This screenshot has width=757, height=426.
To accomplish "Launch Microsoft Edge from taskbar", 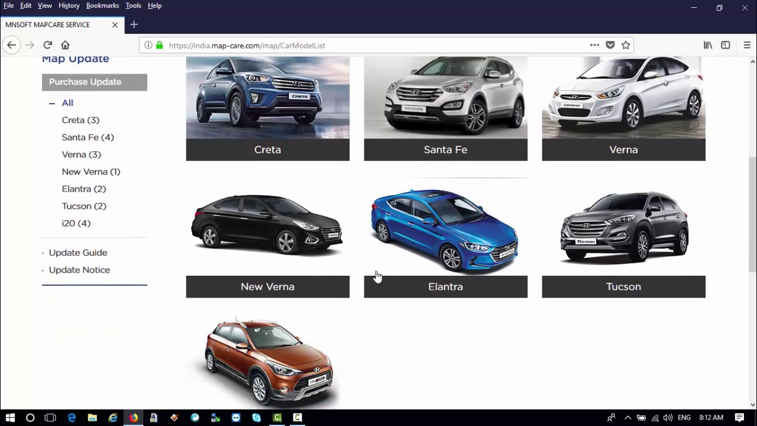I will pyautogui.click(x=72, y=418).
